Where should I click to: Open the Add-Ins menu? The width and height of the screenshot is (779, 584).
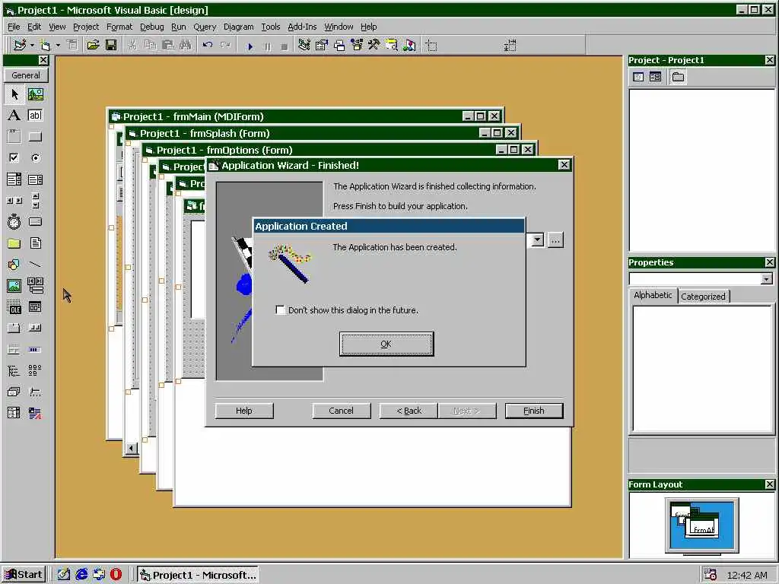302,27
